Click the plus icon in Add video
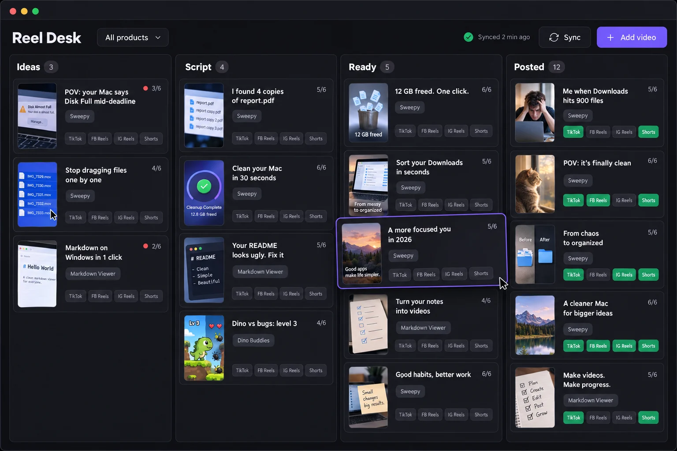Viewport: 677px width, 451px height. tap(610, 37)
